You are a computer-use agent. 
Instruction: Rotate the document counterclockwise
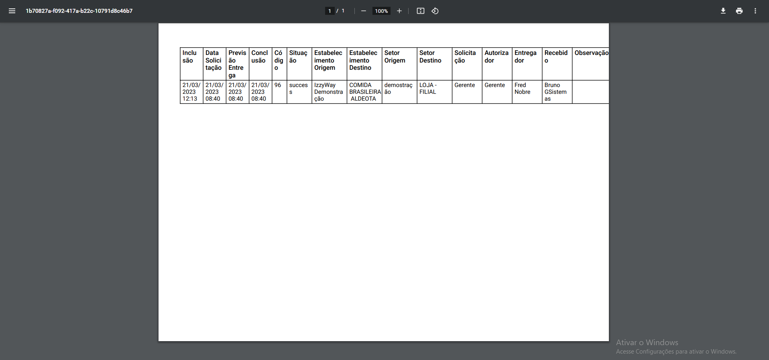435,11
